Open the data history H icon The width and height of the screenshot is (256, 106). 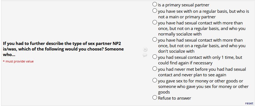click(145, 49)
